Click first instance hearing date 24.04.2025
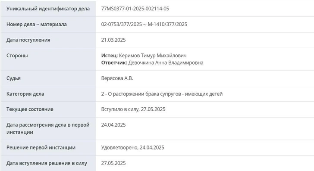Screen dimensions: 314x171 click(x=113, y=125)
